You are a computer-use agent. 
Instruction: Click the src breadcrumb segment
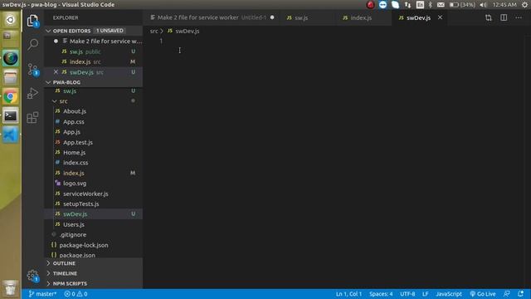(x=153, y=31)
